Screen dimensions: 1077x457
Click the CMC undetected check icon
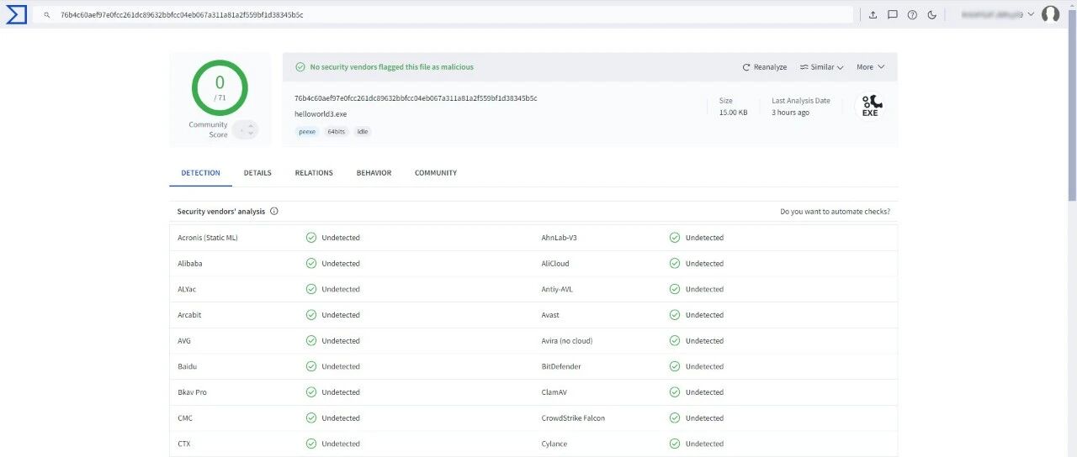[x=311, y=418]
